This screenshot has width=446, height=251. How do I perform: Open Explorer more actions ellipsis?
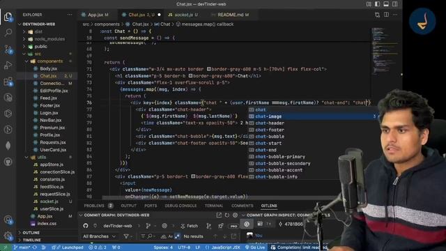coord(70,15)
